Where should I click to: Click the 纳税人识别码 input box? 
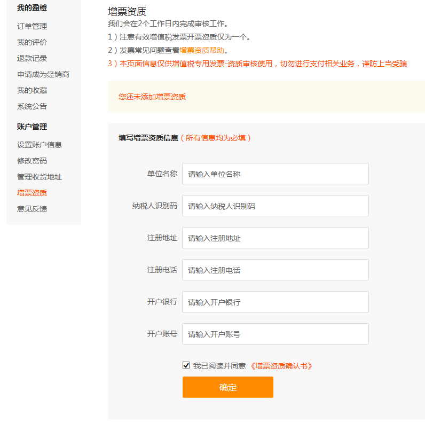pyautogui.click(x=275, y=206)
